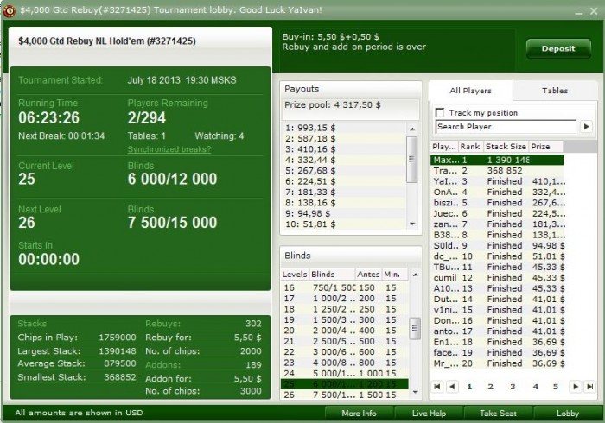Go to last page of players list

(x=590, y=387)
